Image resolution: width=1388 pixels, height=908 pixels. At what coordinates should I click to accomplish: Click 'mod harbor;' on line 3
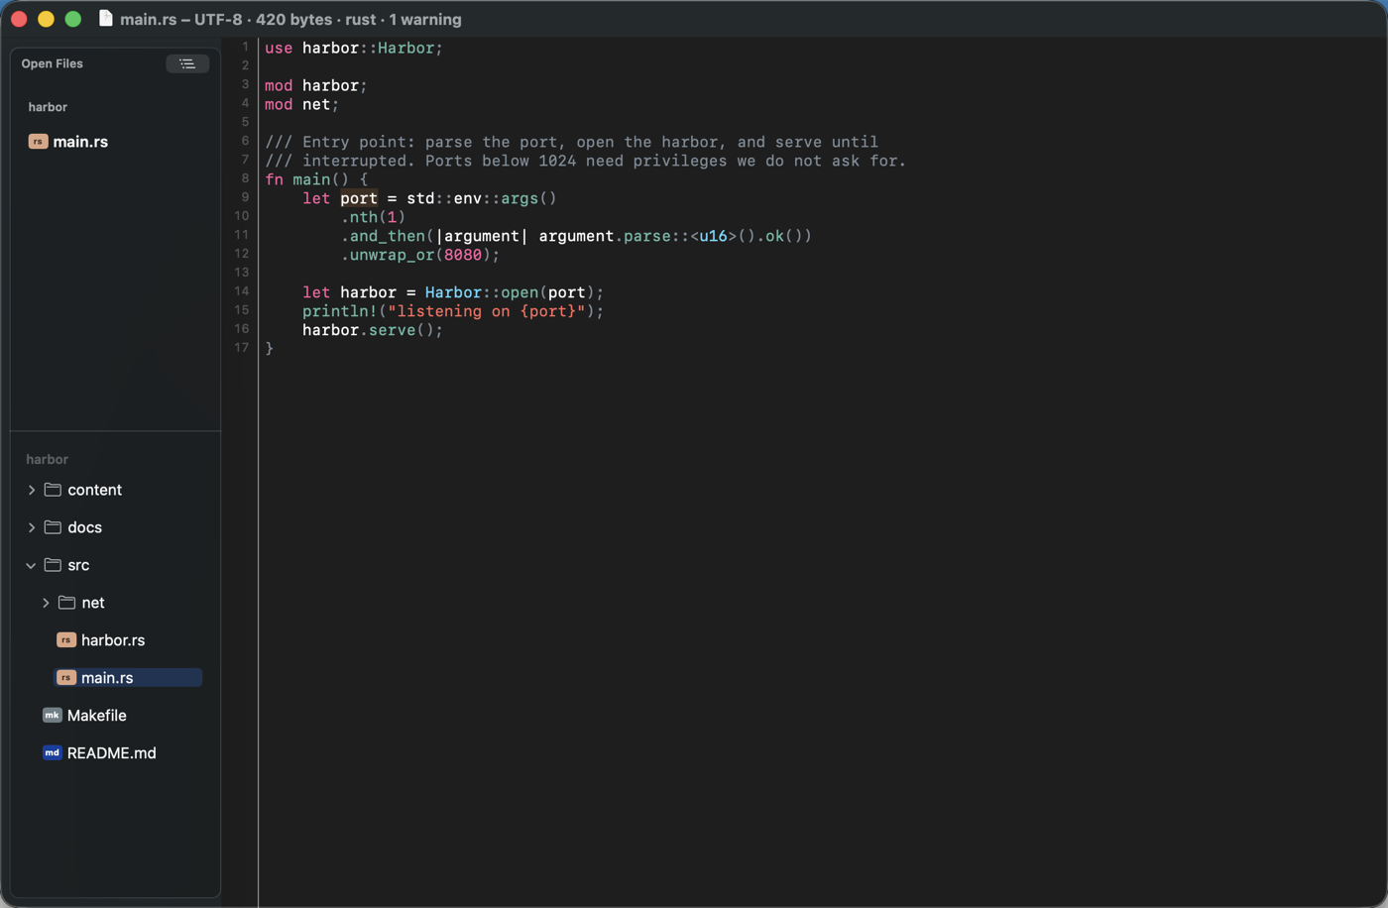click(316, 85)
